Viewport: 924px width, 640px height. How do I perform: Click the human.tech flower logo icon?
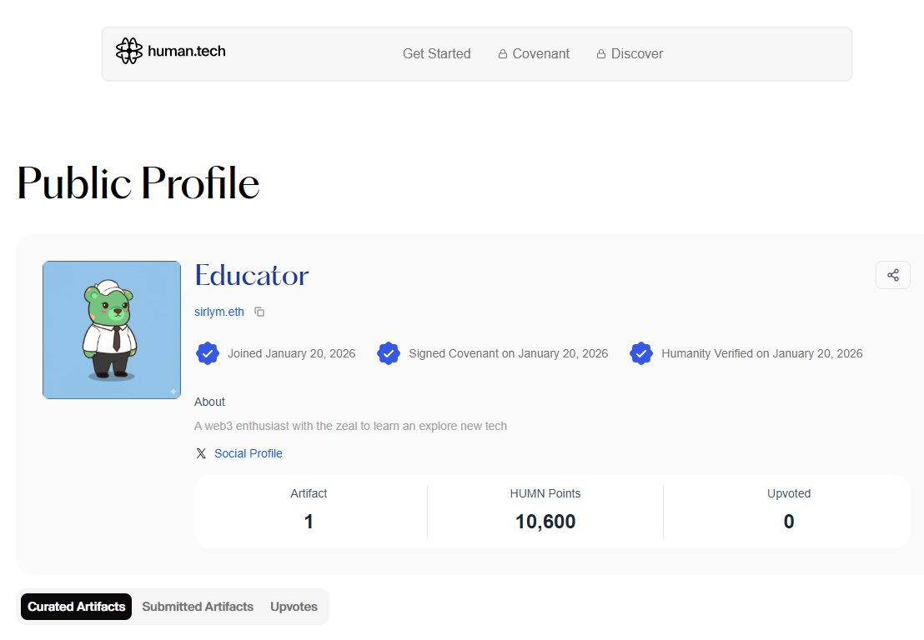point(128,51)
